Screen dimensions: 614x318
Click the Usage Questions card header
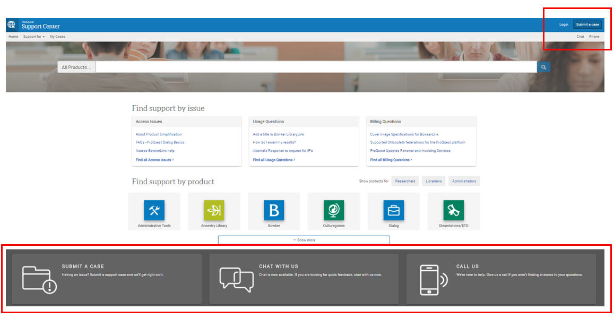pos(304,122)
